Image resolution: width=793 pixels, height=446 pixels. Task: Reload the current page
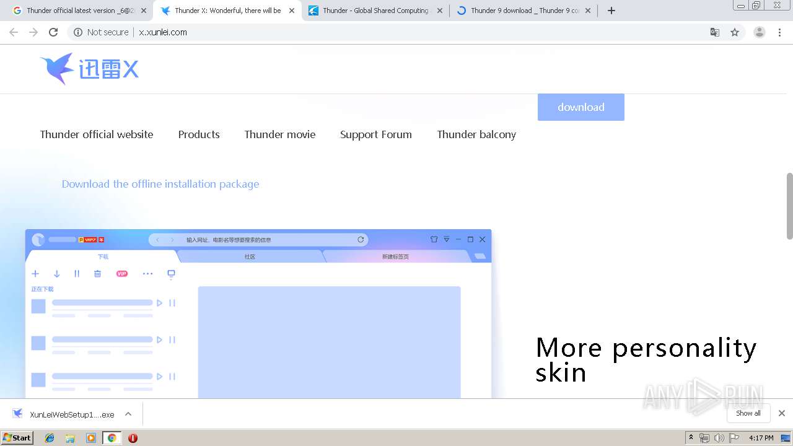(x=53, y=32)
